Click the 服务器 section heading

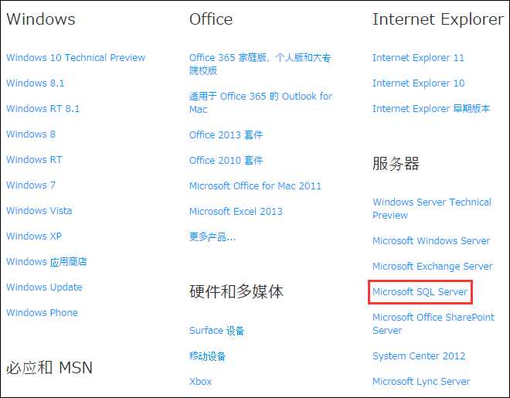tap(396, 163)
